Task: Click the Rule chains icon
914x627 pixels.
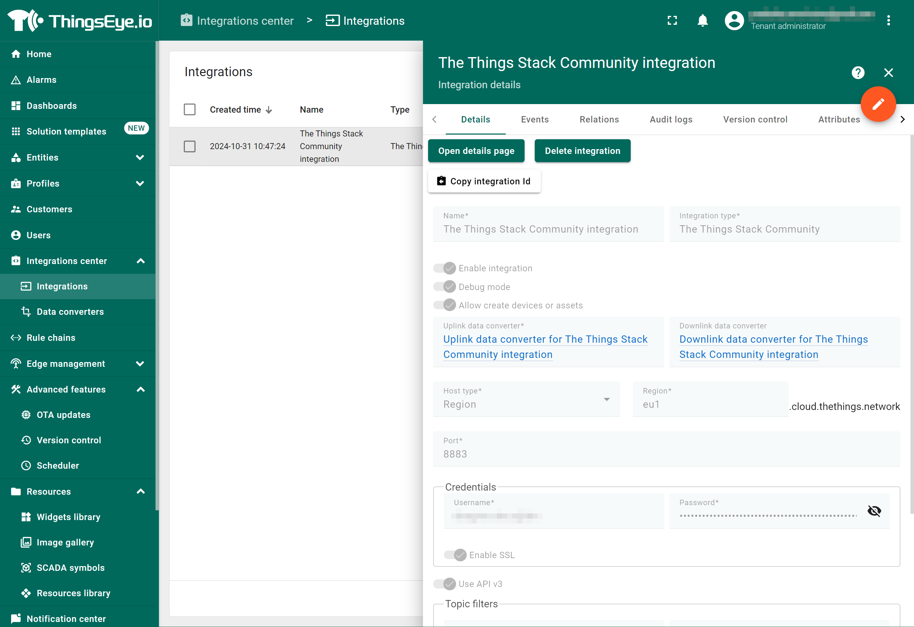Action: click(x=16, y=338)
